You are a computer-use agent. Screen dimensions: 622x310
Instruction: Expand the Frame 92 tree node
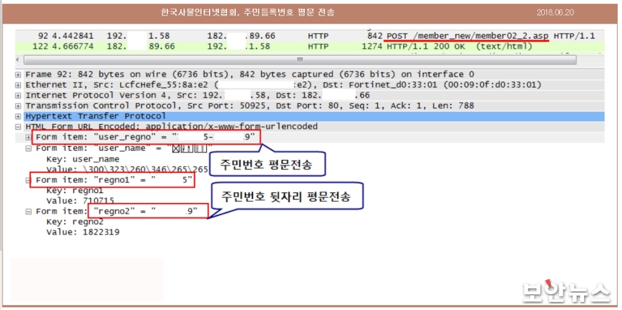click(18, 75)
